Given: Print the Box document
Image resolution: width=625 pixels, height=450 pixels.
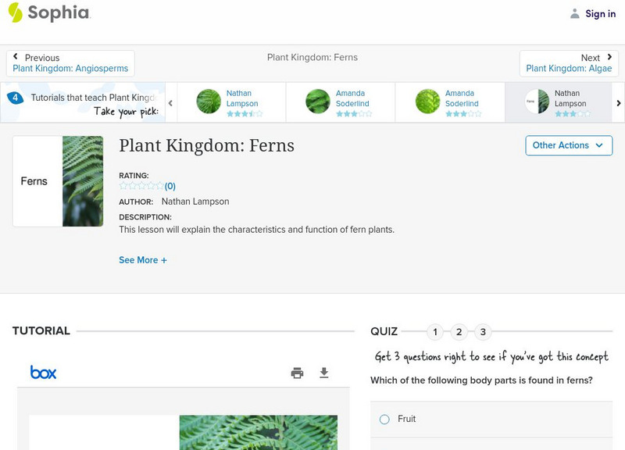Looking at the screenshot, I should point(297,373).
